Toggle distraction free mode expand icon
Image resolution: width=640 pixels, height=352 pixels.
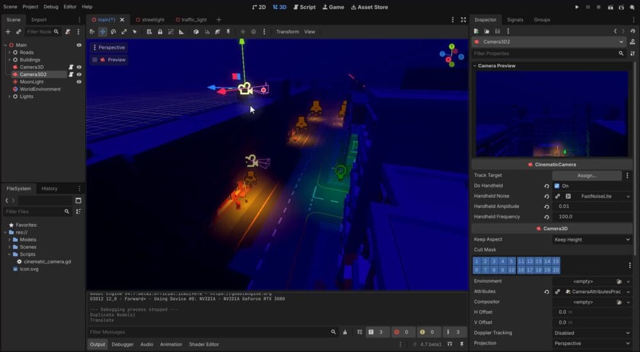pyautogui.click(x=463, y=20)
